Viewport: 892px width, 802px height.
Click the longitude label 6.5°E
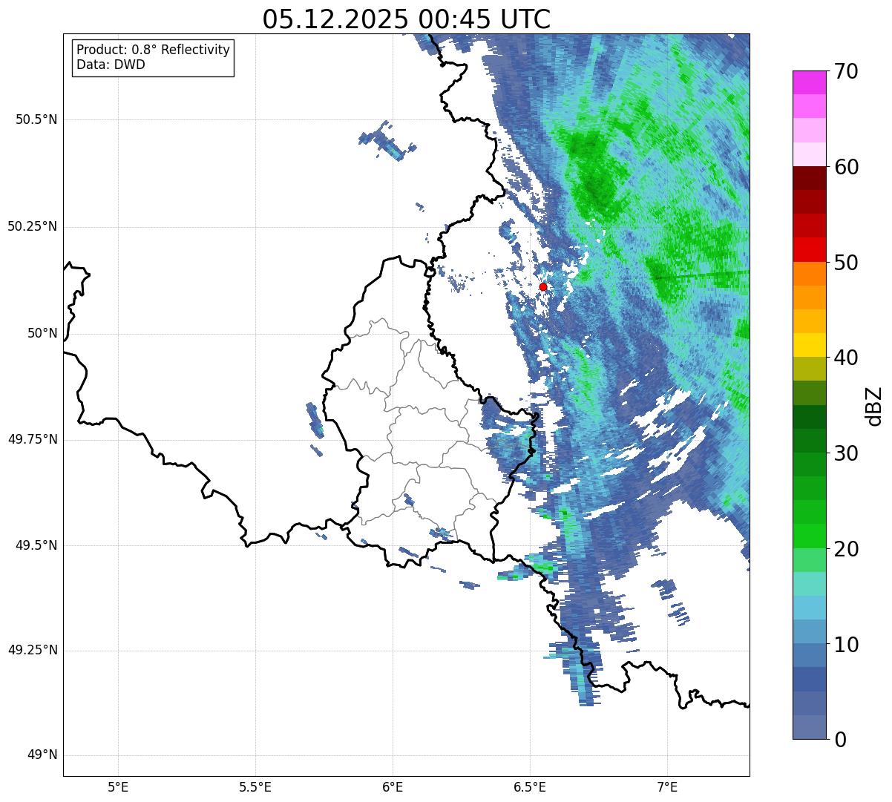coord(530,787)
